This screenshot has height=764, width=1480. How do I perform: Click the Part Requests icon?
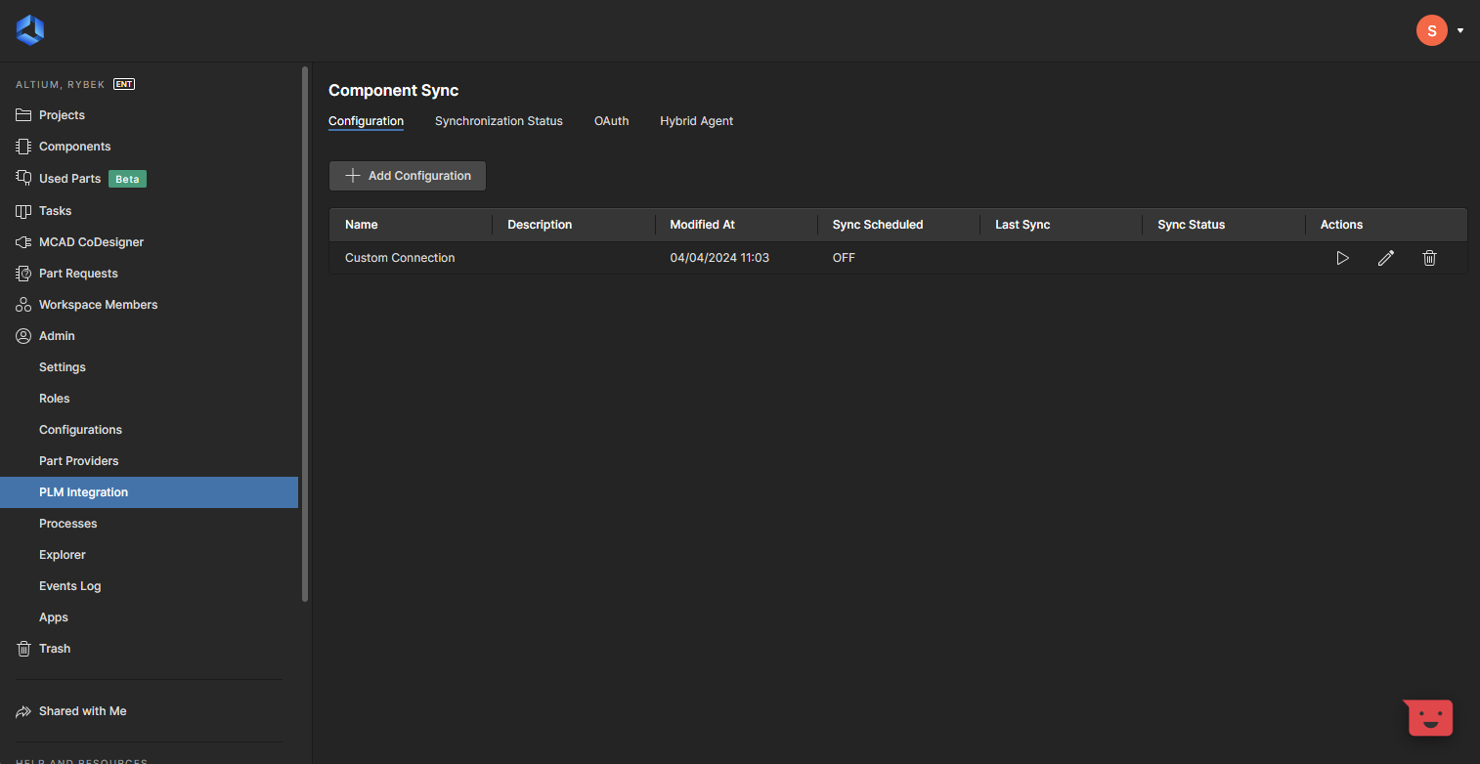pyautogui.click(x=23, y=274)
